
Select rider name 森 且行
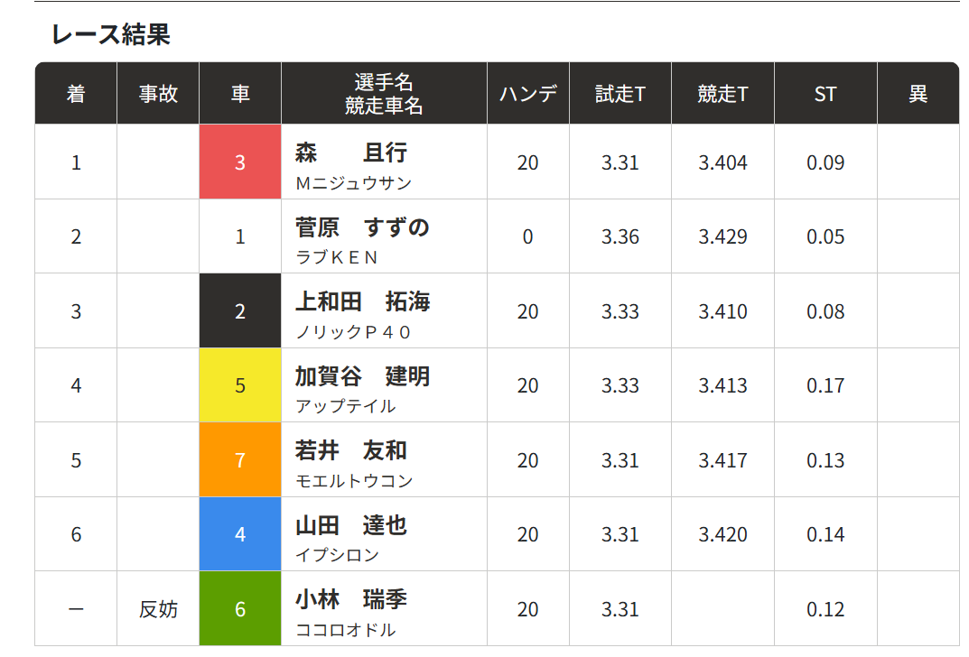[x=351, y=153]
